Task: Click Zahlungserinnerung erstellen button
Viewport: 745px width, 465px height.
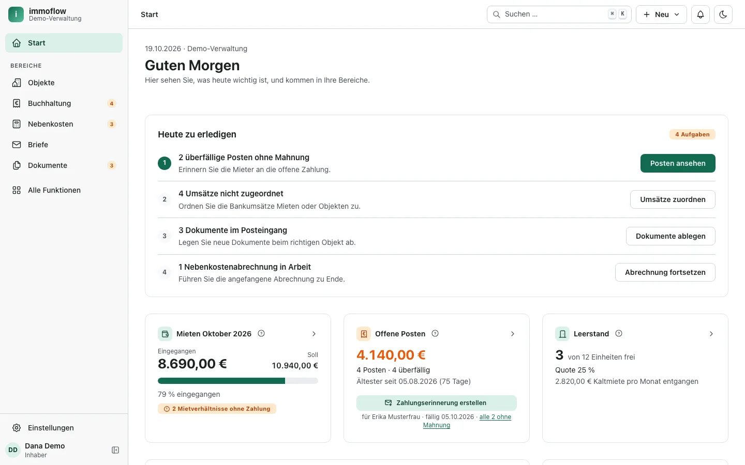Action: [x=437, y=403]
